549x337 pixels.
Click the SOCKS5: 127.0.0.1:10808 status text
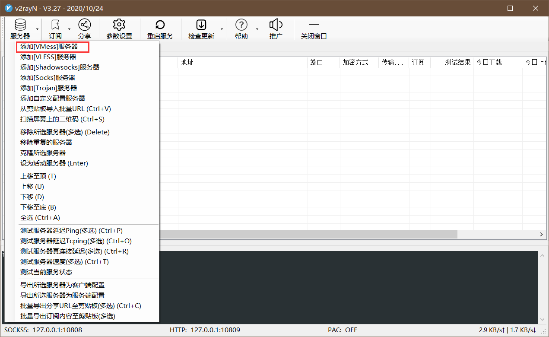tap(43, 330)
